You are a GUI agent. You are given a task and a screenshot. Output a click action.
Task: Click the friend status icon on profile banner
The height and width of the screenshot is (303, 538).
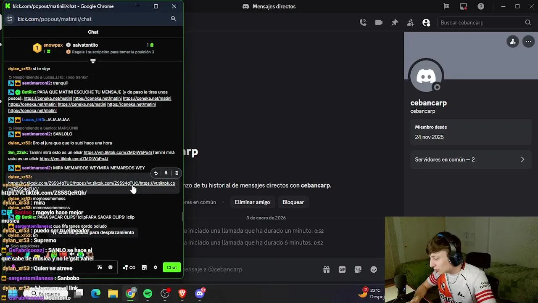[x=513, y=41]
